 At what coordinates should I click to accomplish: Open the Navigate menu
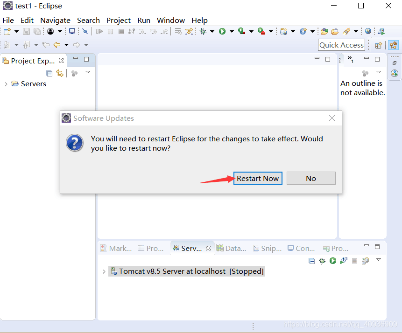tap(55, 20)
